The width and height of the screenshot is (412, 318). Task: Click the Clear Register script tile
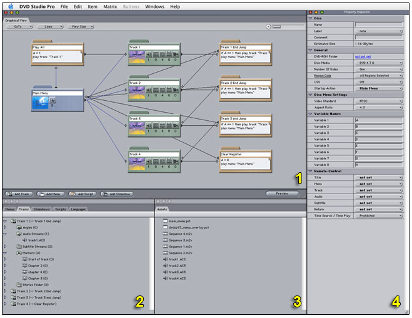(x=244, y=160)
